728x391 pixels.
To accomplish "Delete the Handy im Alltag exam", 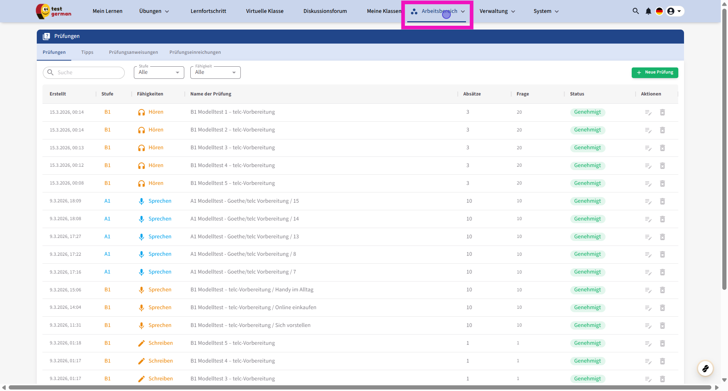I will 662,290.
